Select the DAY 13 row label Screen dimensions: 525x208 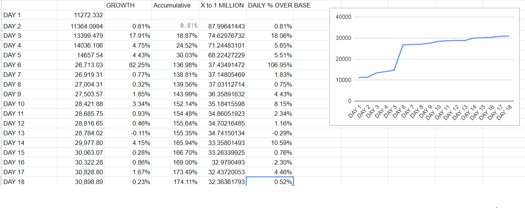(x=29, y=133)
